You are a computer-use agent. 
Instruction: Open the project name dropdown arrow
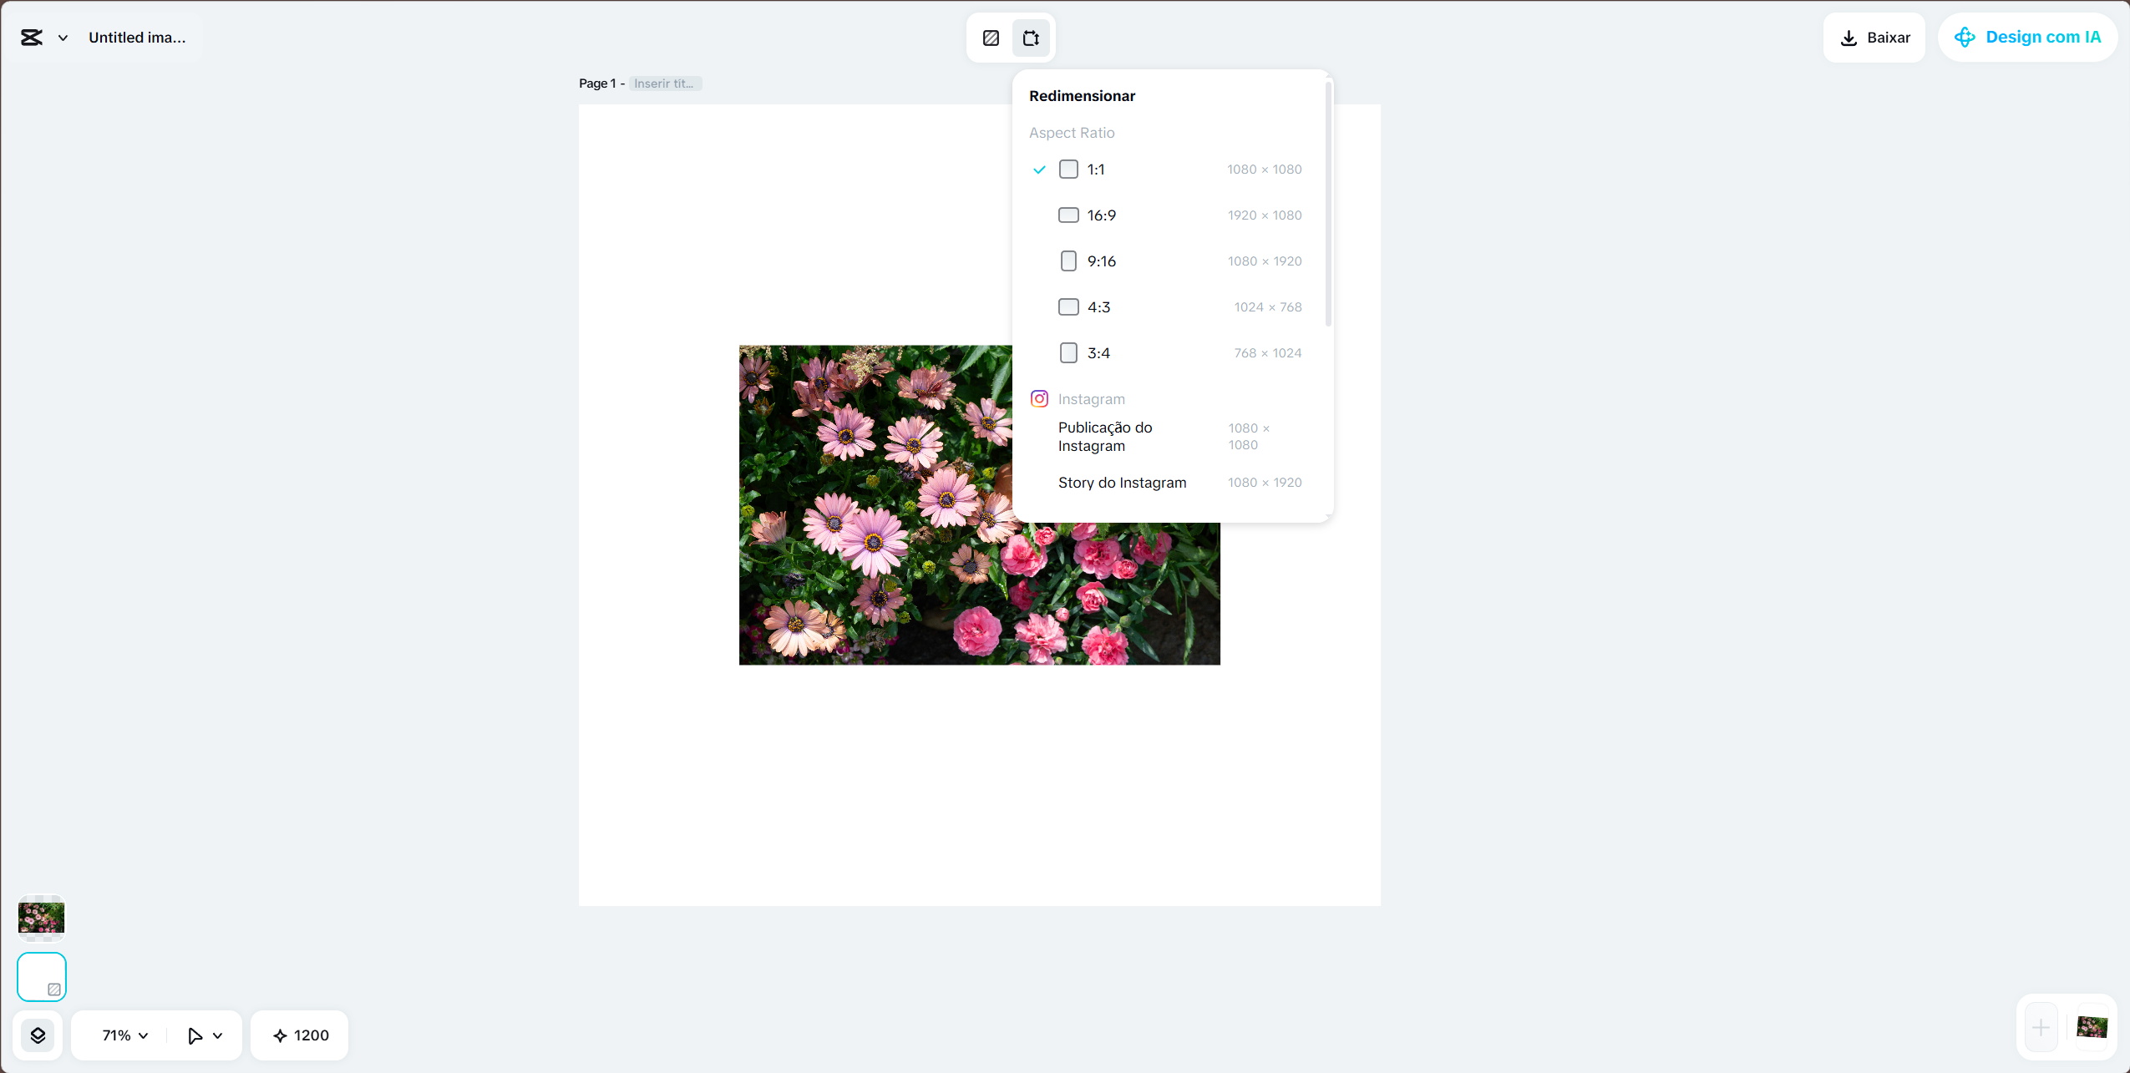(63, 37)
